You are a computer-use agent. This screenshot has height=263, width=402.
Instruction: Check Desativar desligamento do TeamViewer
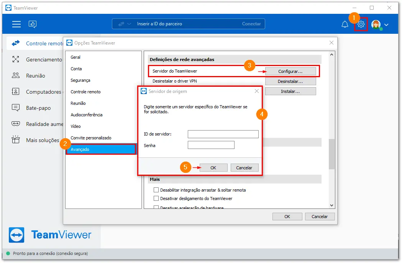(x=156, y=198)
